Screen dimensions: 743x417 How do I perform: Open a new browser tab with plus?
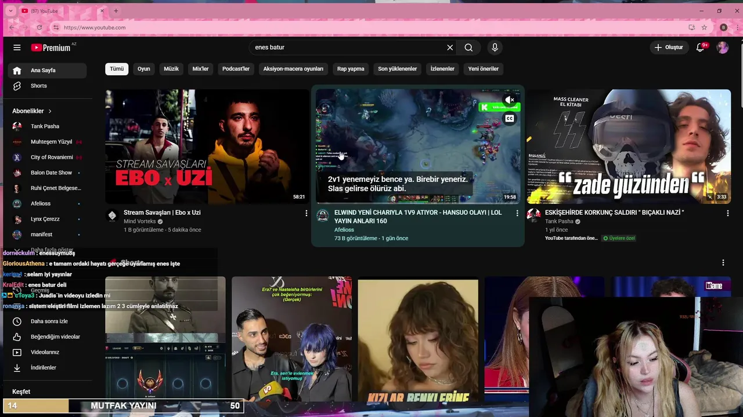pyautogui.click(x=116, y=11)
